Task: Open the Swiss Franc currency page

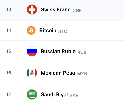Action: click(x=56, y=9)
